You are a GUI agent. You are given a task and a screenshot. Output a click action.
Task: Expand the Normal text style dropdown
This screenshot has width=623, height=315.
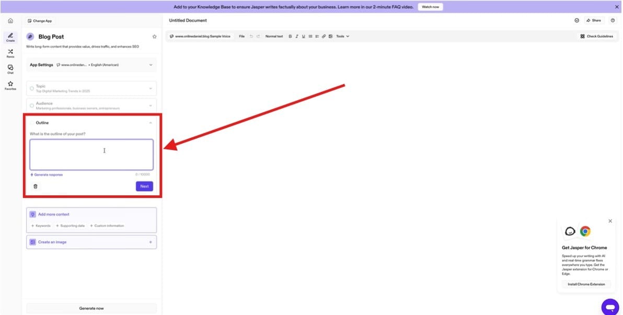click(x=274, y=36)
